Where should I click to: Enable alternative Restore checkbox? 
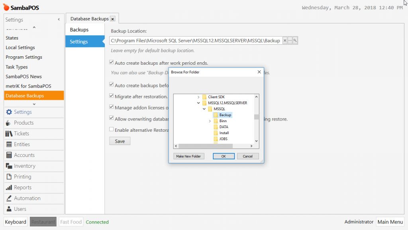[x=112, y=129]
